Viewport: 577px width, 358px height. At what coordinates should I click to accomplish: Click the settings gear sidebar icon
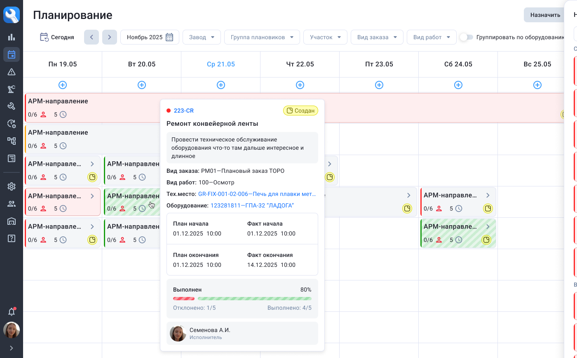coord(12,186)
